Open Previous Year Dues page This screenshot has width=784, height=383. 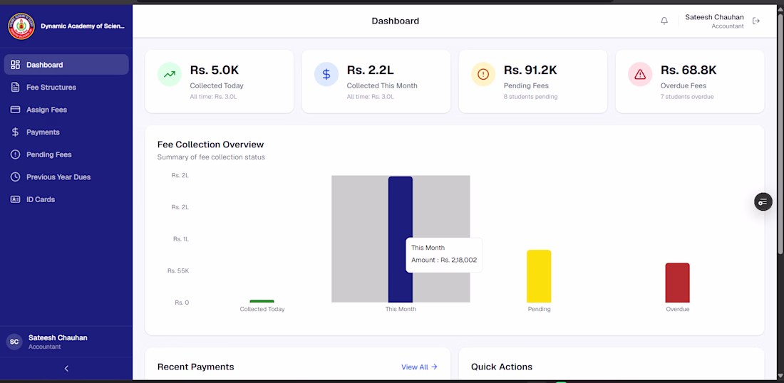click(66, 177)
